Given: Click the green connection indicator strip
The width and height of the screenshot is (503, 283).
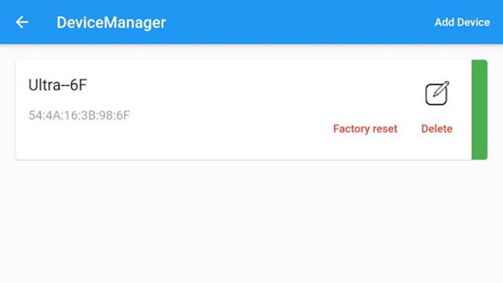Looking at the screenshot, I should tap(479, 110).
